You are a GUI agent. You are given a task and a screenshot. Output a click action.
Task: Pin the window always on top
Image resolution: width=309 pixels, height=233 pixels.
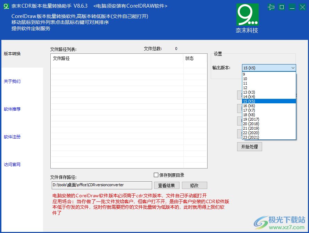[271, 7]
